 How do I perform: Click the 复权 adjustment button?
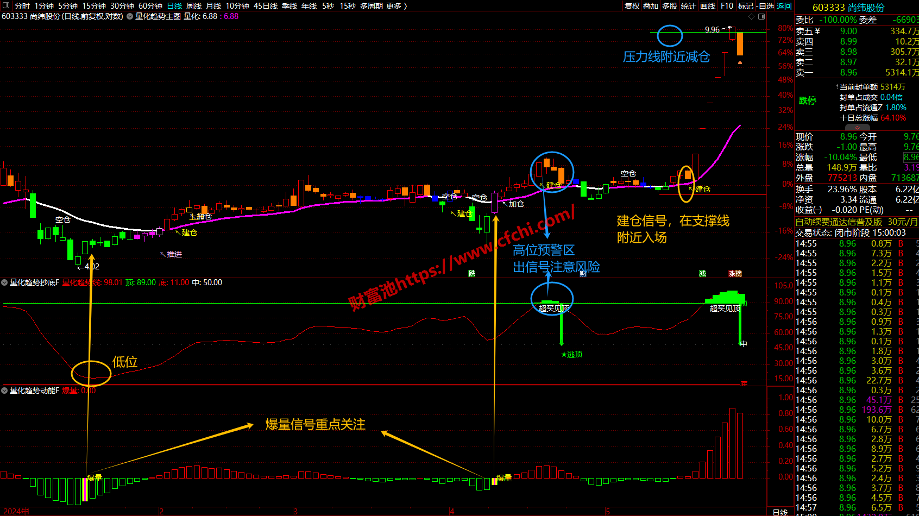point(632,6)
